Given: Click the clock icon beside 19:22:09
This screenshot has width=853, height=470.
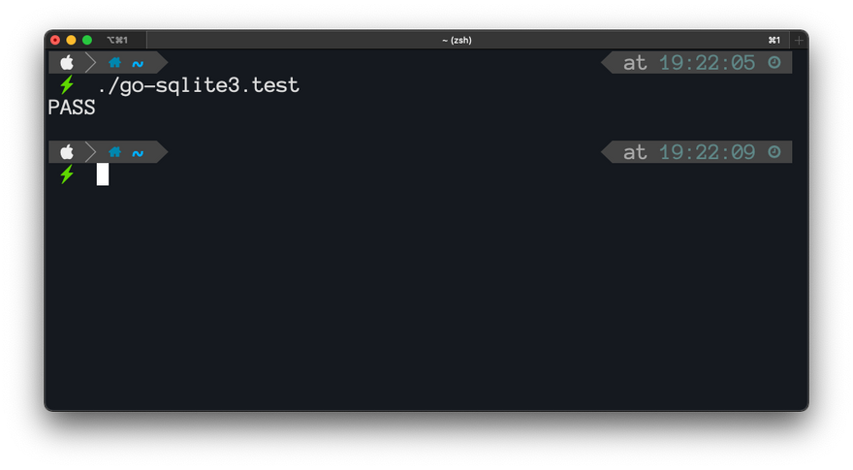Looking at the screenshot, I should coord(774,152).
